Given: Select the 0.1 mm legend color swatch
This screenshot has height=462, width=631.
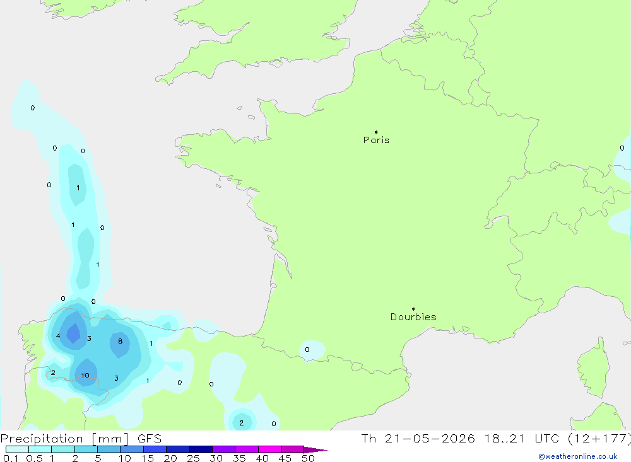Looking at the screenshot, I should pos(17,449).
